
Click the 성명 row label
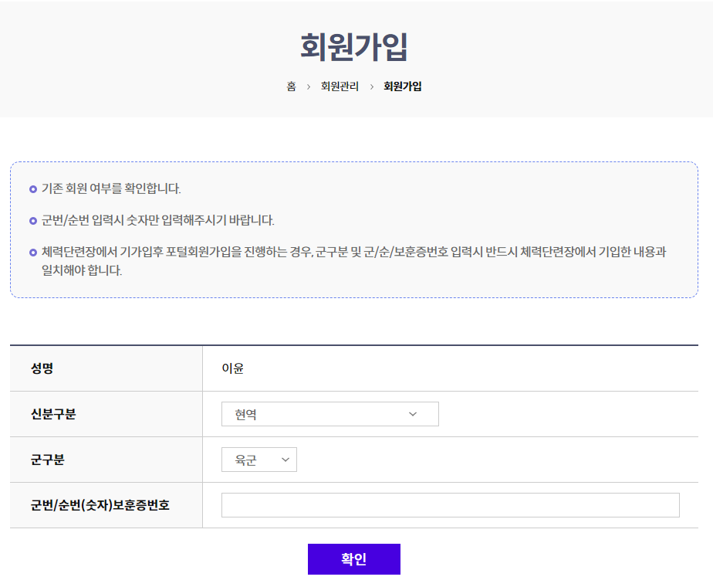click(x=42, y=368)
